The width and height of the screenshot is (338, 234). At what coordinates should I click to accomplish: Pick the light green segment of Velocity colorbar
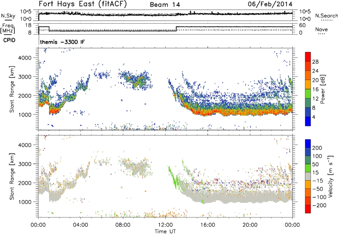[x=308, y=169]
